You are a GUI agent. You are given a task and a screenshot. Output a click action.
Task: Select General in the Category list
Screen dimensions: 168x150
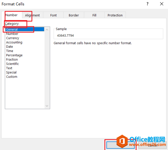click(25, 29)
